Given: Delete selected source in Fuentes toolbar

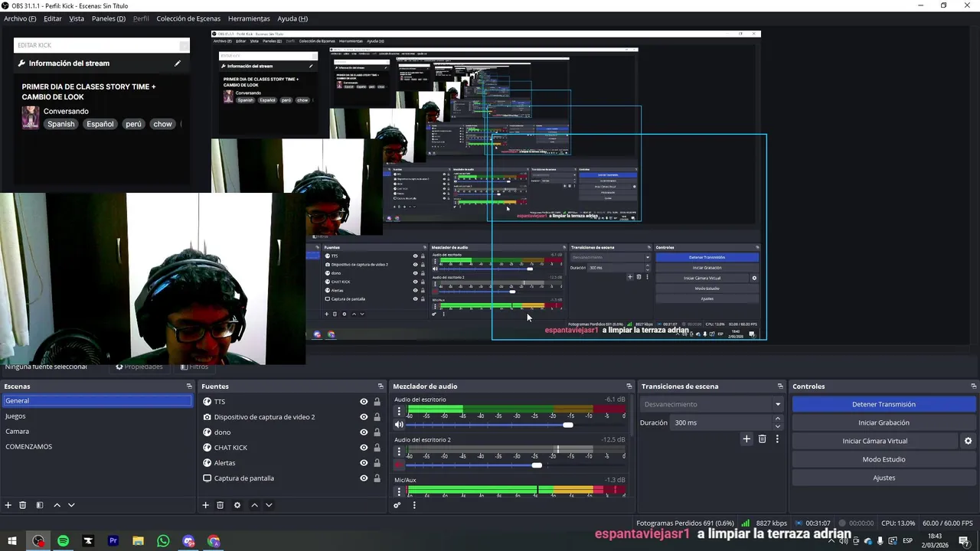Looking at the screenshot, I should pos(220,505).
